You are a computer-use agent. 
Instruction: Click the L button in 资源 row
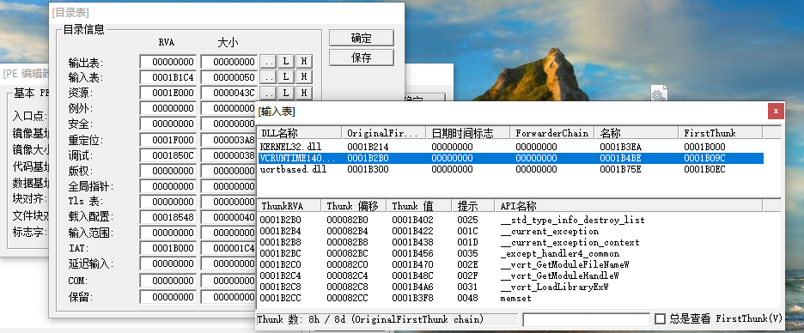[285, 93]
